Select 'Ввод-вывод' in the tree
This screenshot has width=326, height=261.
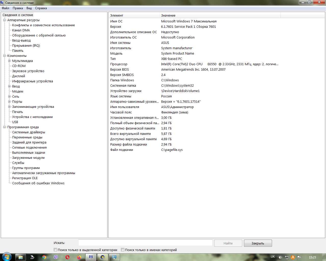point(21,41)
